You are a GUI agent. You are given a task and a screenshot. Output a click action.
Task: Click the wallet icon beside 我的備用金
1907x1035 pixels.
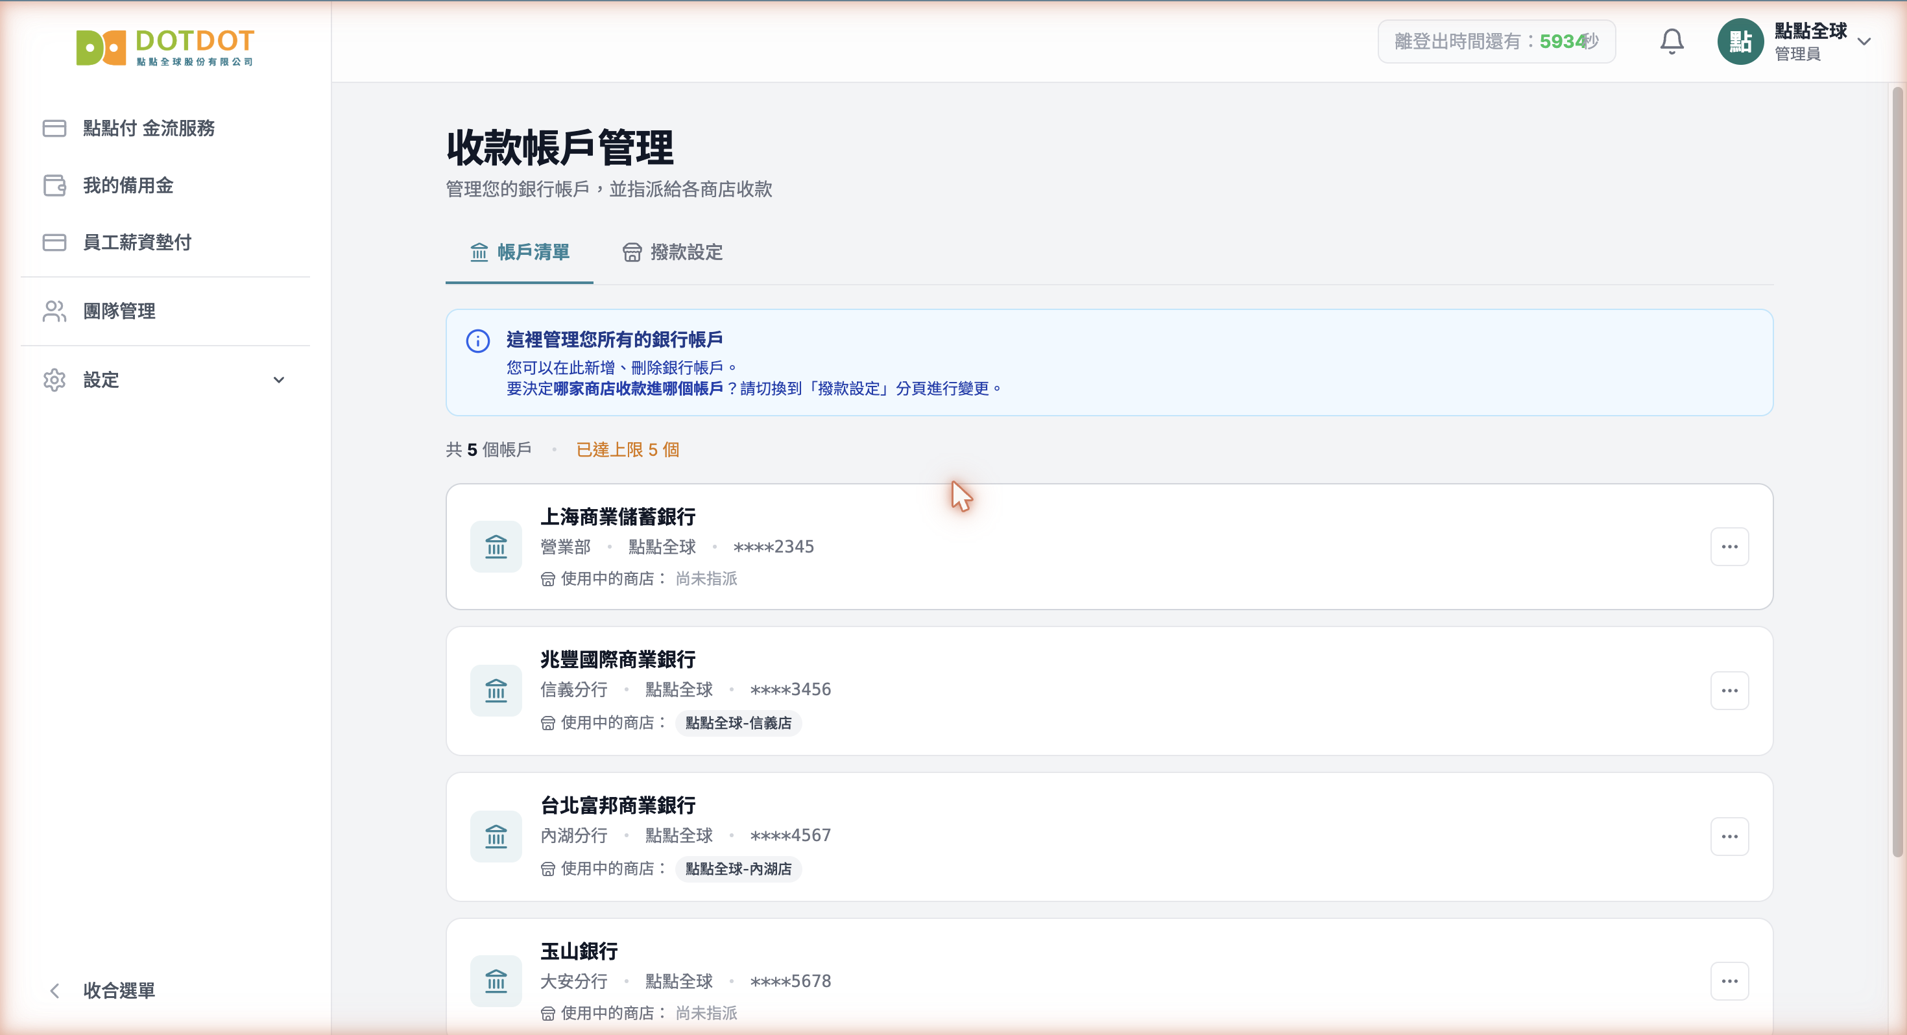coord(54,185)
